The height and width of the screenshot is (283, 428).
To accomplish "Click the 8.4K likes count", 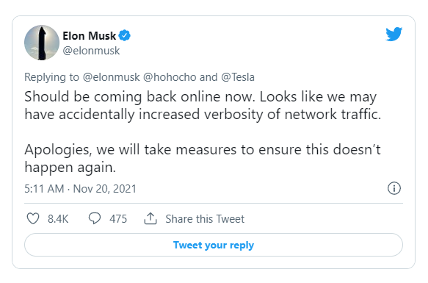I will (58, 219).
